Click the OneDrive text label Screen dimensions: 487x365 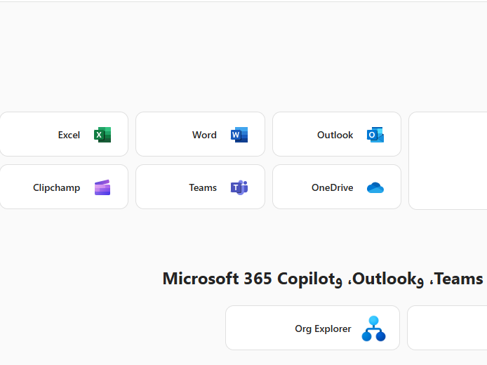click(332, 187)
